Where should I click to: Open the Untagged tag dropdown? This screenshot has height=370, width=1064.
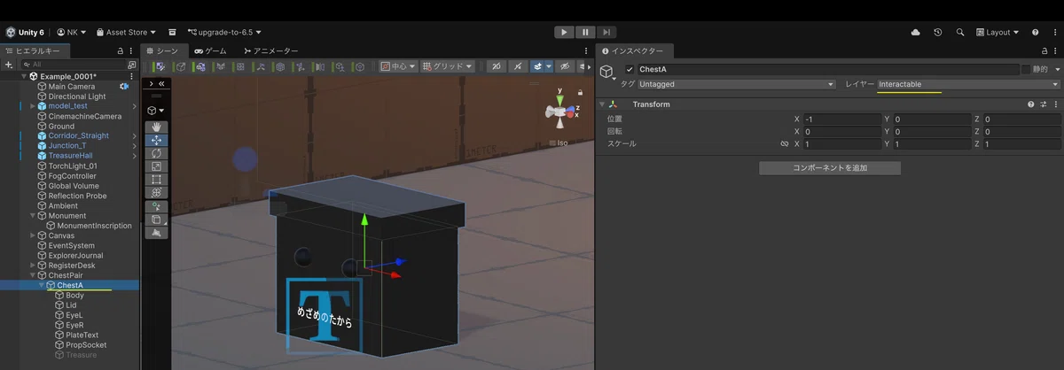[x=737, y=84]
